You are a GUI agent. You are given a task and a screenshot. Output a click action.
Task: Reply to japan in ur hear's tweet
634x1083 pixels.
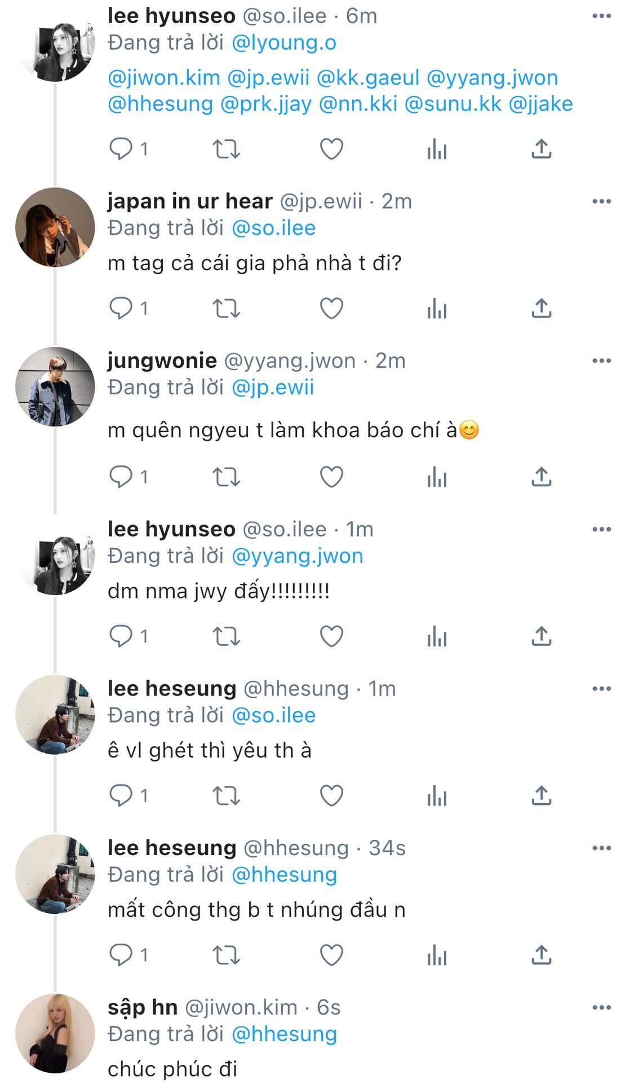(121, 309)
